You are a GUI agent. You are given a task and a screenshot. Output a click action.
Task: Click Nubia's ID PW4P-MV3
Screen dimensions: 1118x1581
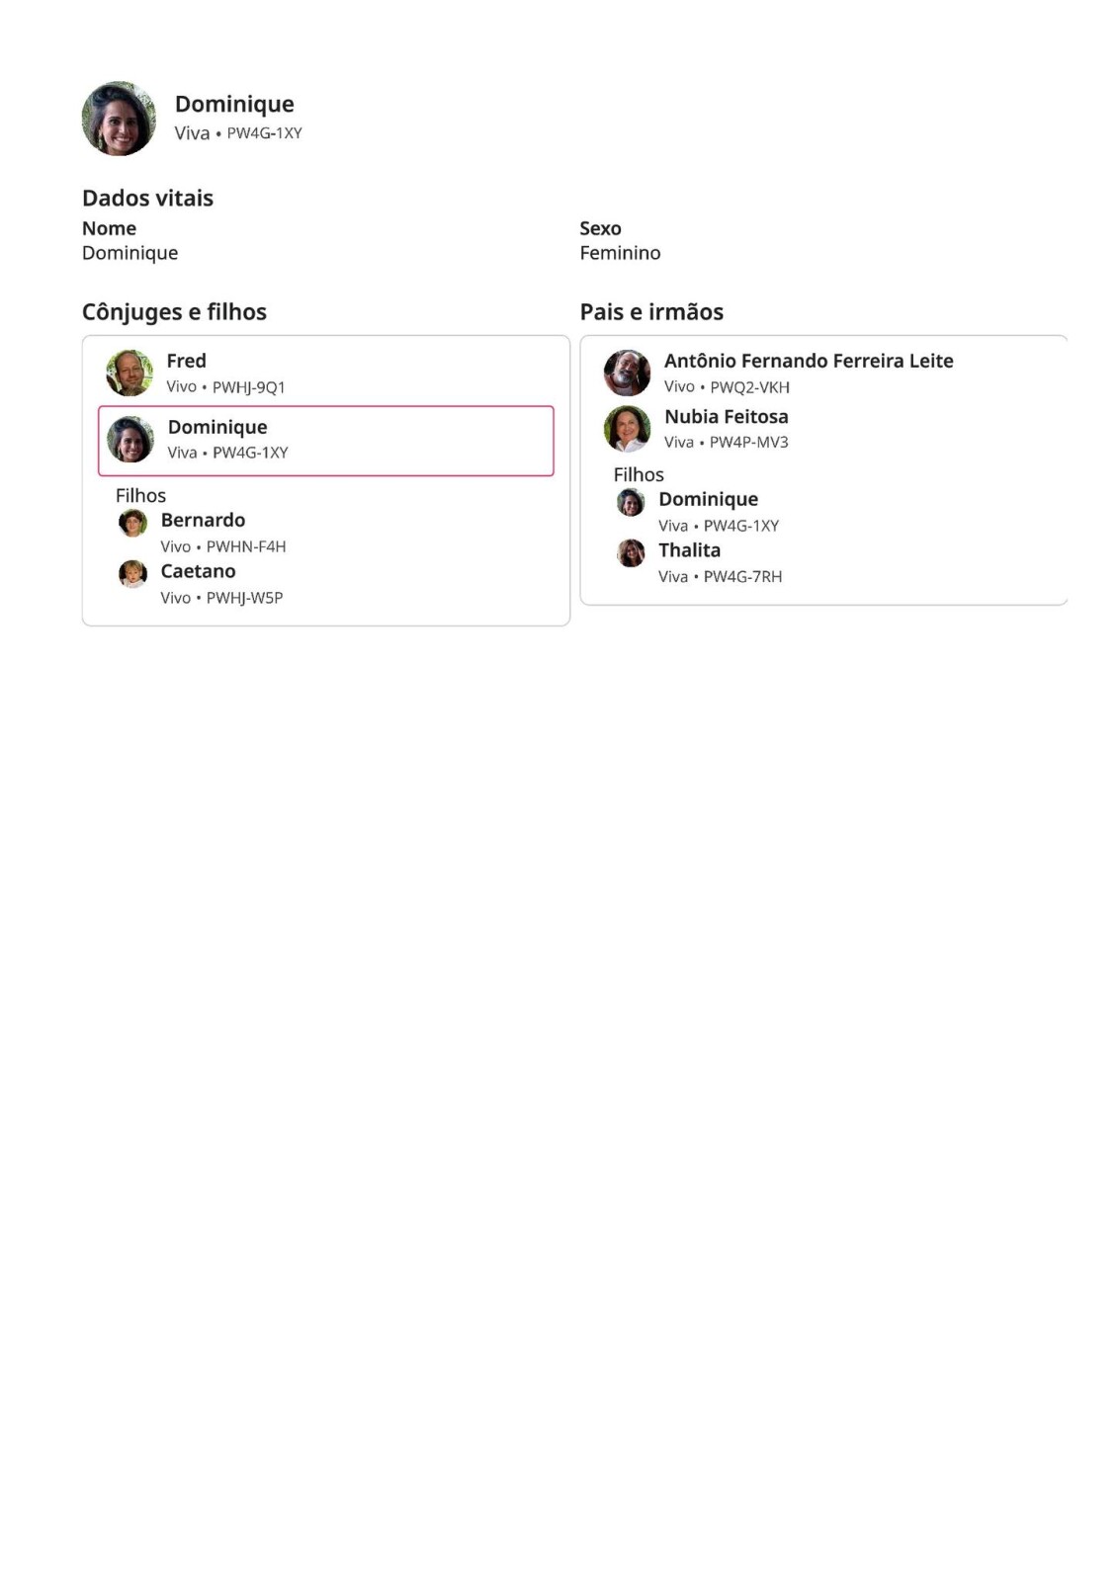748,443
